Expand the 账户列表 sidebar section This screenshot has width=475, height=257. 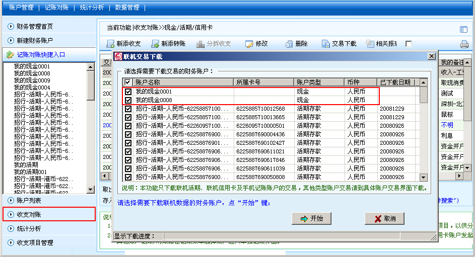pos(29,200)
